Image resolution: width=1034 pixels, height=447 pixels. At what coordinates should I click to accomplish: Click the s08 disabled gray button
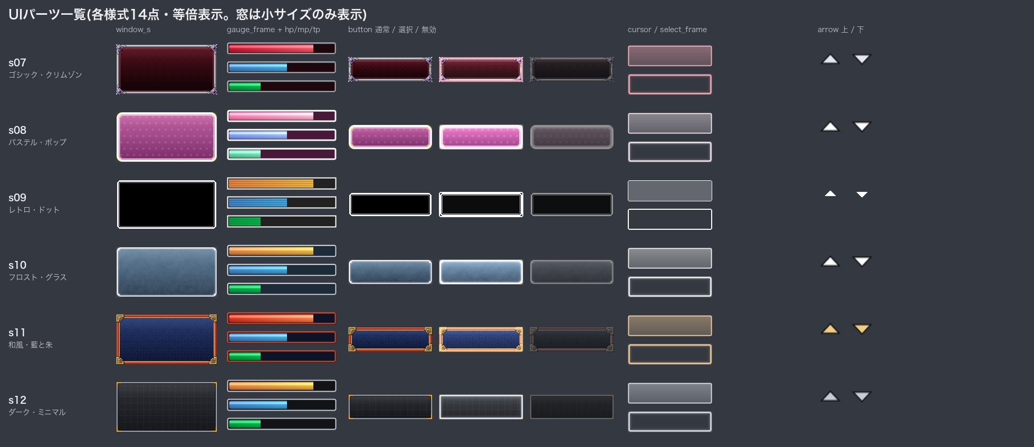coord(572,137)
